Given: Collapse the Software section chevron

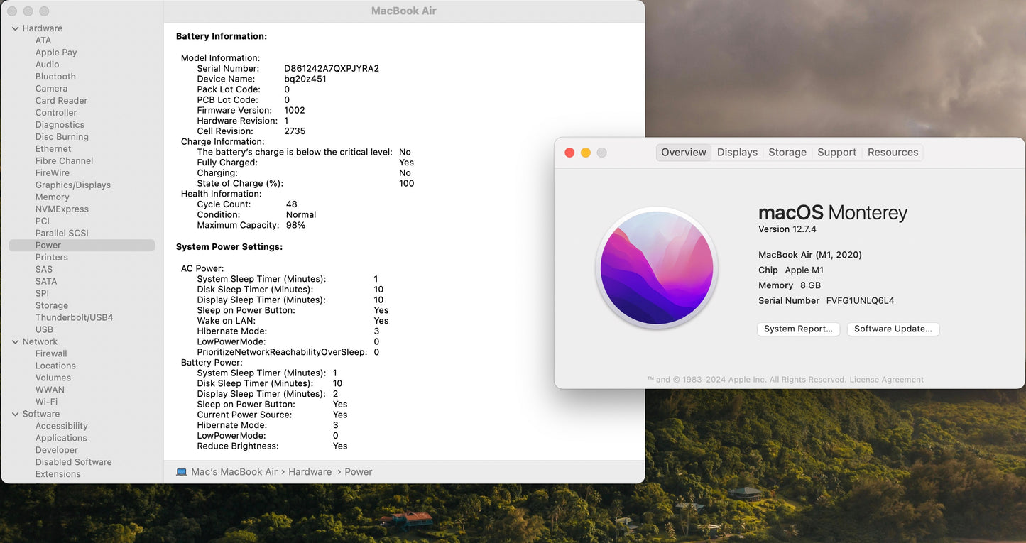Looking at the screenshot, I should [x=15, y=415].
